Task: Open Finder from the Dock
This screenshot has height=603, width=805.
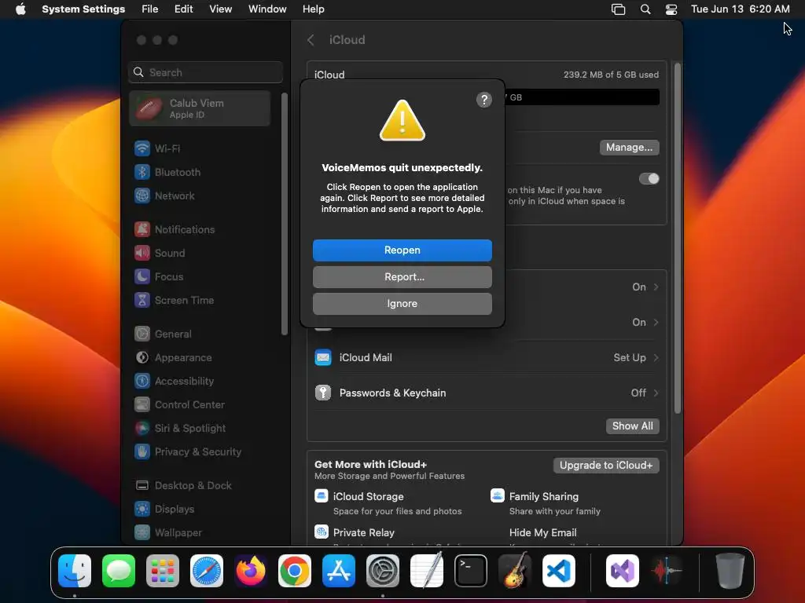Action: (x=75, y=571)
